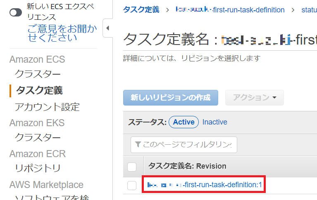317x200 pixels.
Task: Open the first-run-task-definition:1 revision link
Action: click(x=205, y=185)
